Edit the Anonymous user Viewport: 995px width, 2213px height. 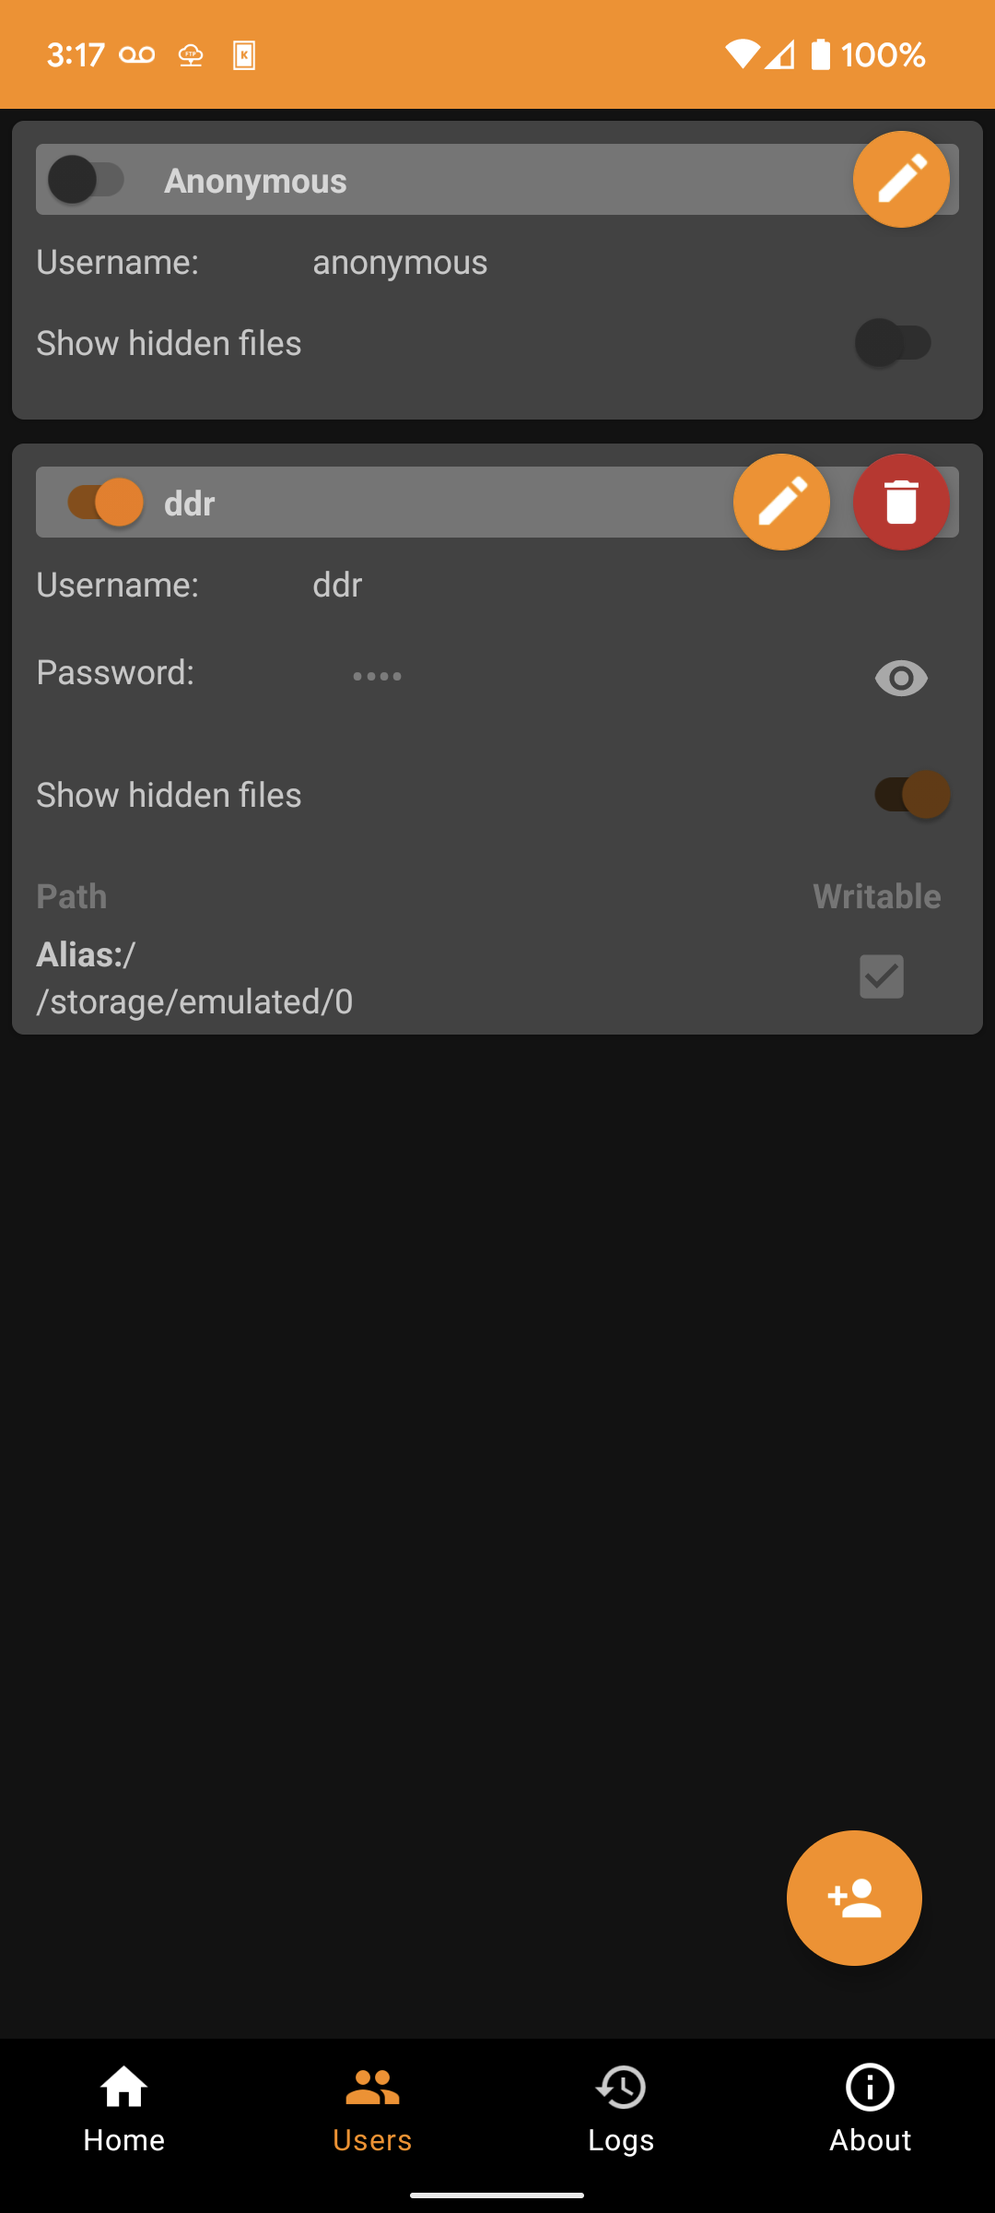tap(901, 180)
